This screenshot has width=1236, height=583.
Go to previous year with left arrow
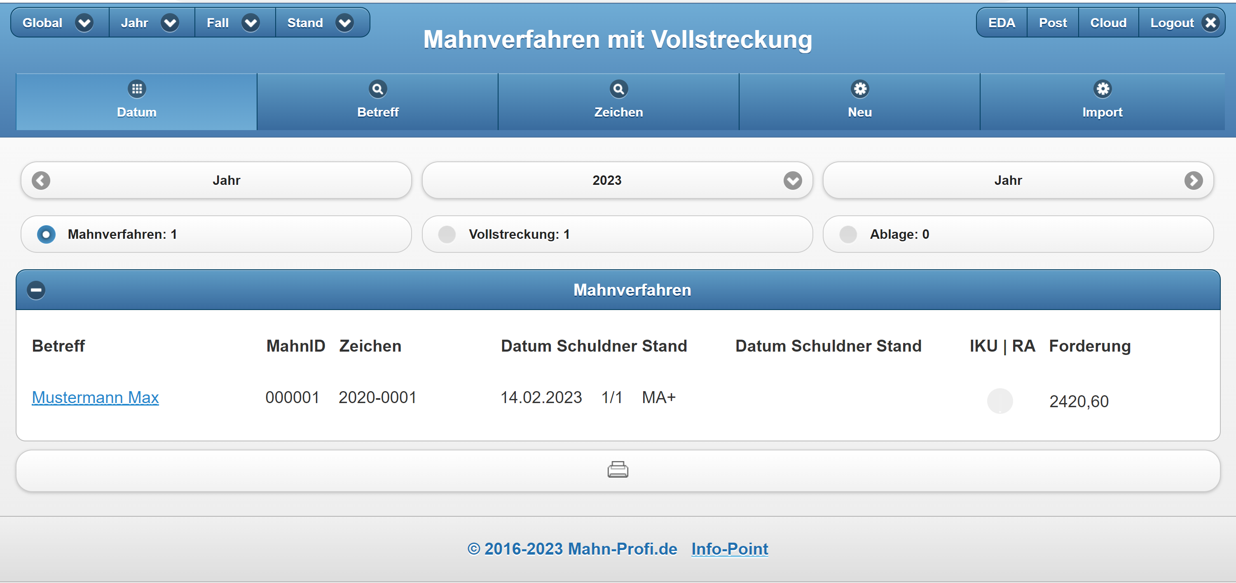tap(41, 181)
